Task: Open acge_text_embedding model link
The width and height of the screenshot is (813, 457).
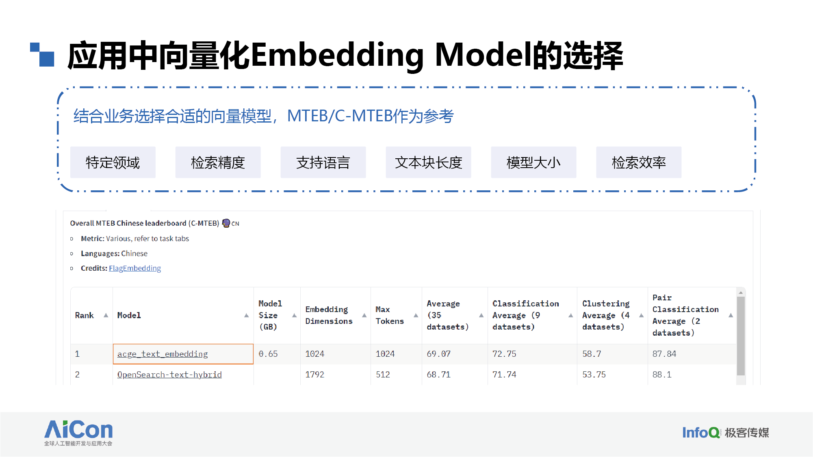Action: coord(163,354)
